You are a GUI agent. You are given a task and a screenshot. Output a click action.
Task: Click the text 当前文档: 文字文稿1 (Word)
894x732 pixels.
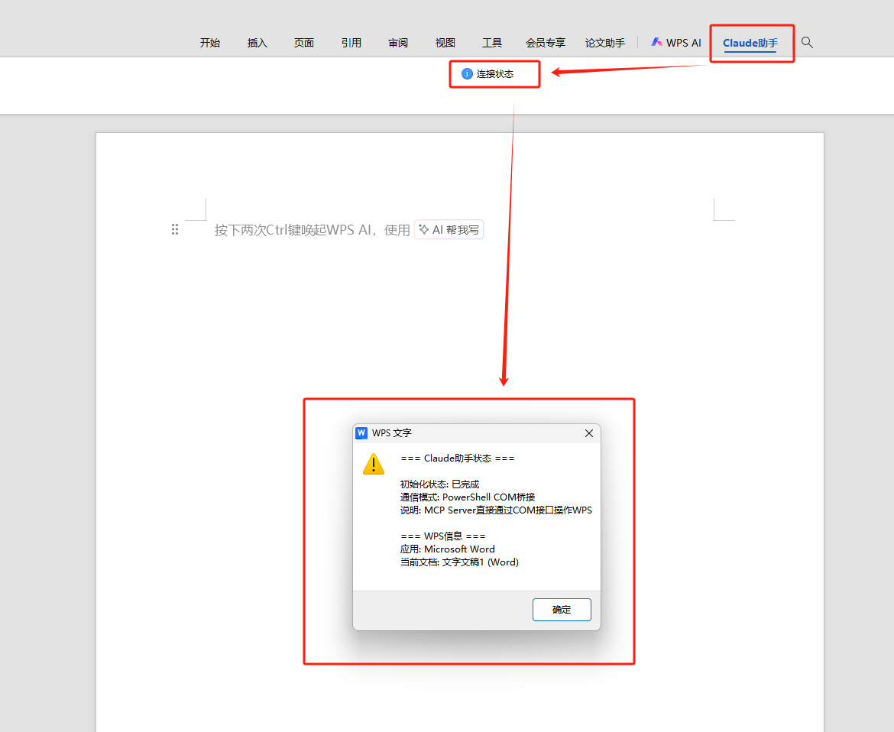[459, 562]
